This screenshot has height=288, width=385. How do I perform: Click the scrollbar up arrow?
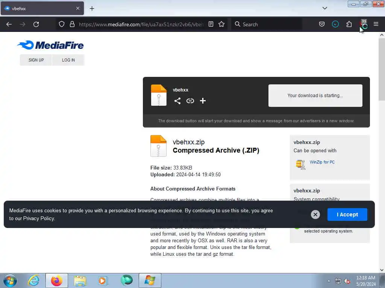[x=382, y=35]
